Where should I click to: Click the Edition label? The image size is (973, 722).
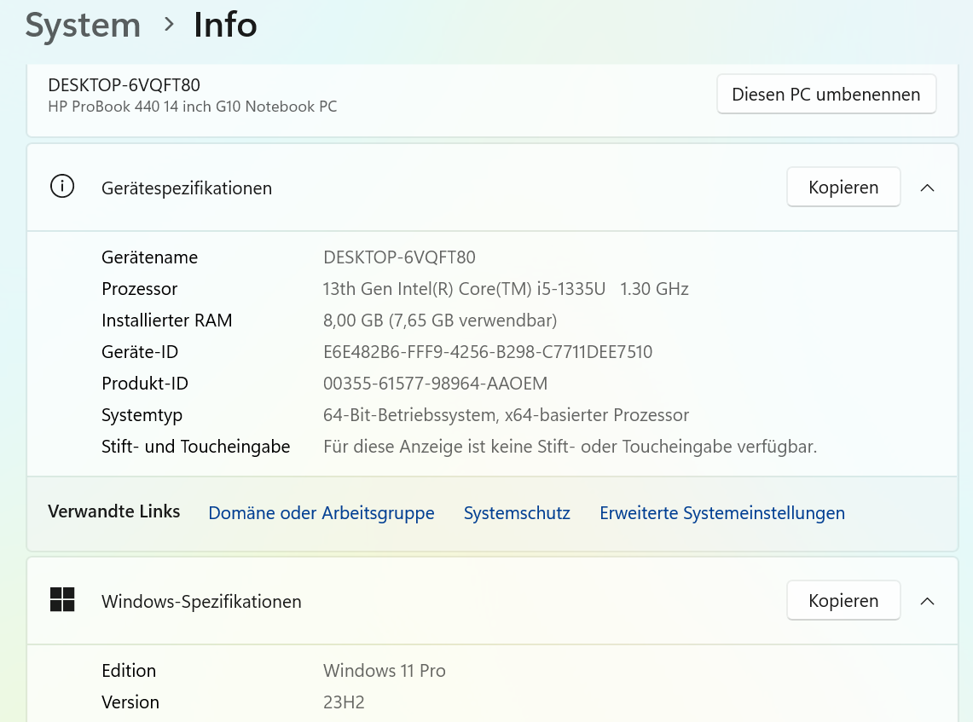pos(129,671)
